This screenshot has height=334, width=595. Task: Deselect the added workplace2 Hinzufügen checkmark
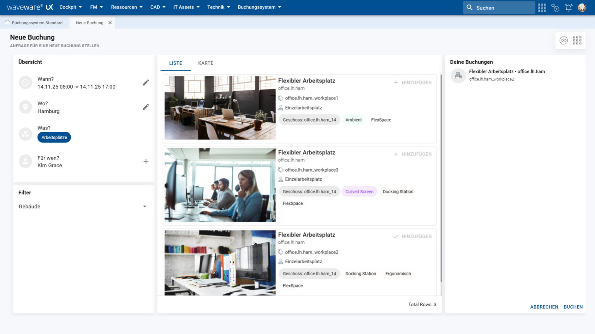[412, 236]
